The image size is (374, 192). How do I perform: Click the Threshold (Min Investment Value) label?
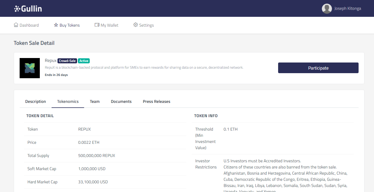tap(206, 138)
